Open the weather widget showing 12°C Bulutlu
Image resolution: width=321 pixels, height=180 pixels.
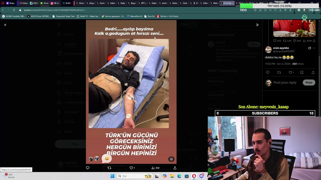click(9, 176)
